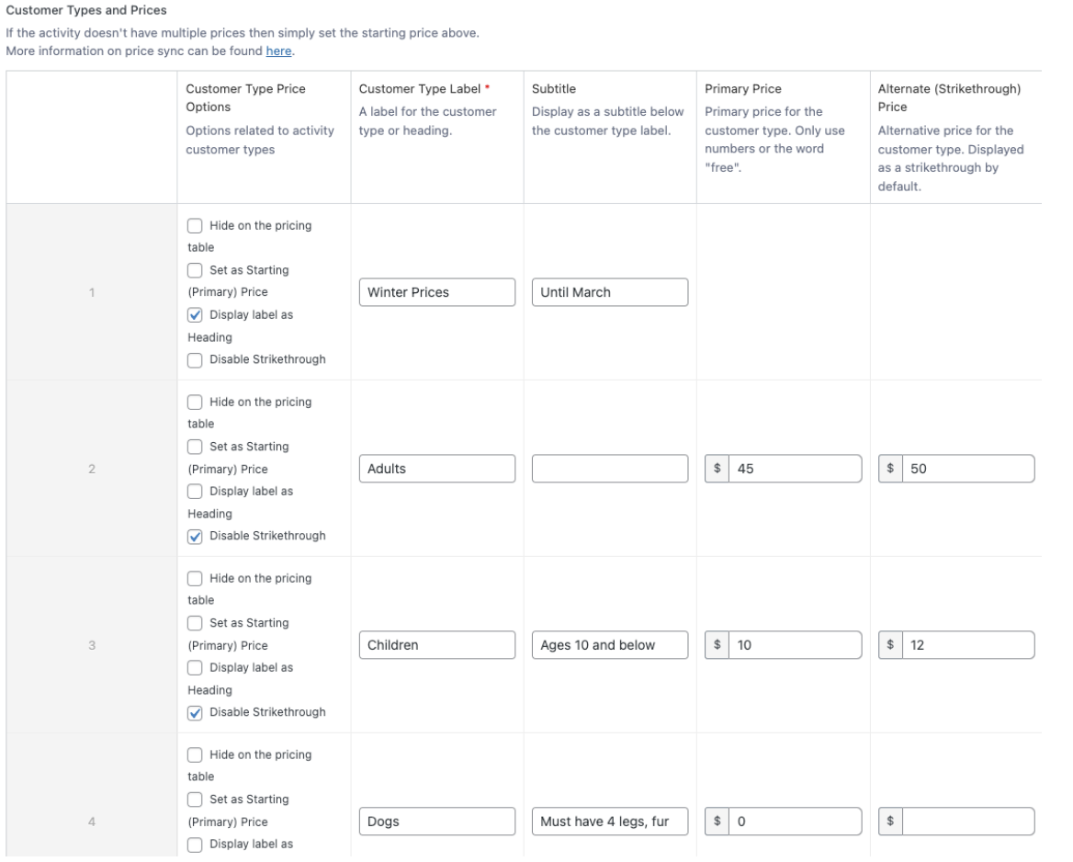
Task: Enable Set as Starting Price for Winter Prices
Action: click(x=195, y=270)
